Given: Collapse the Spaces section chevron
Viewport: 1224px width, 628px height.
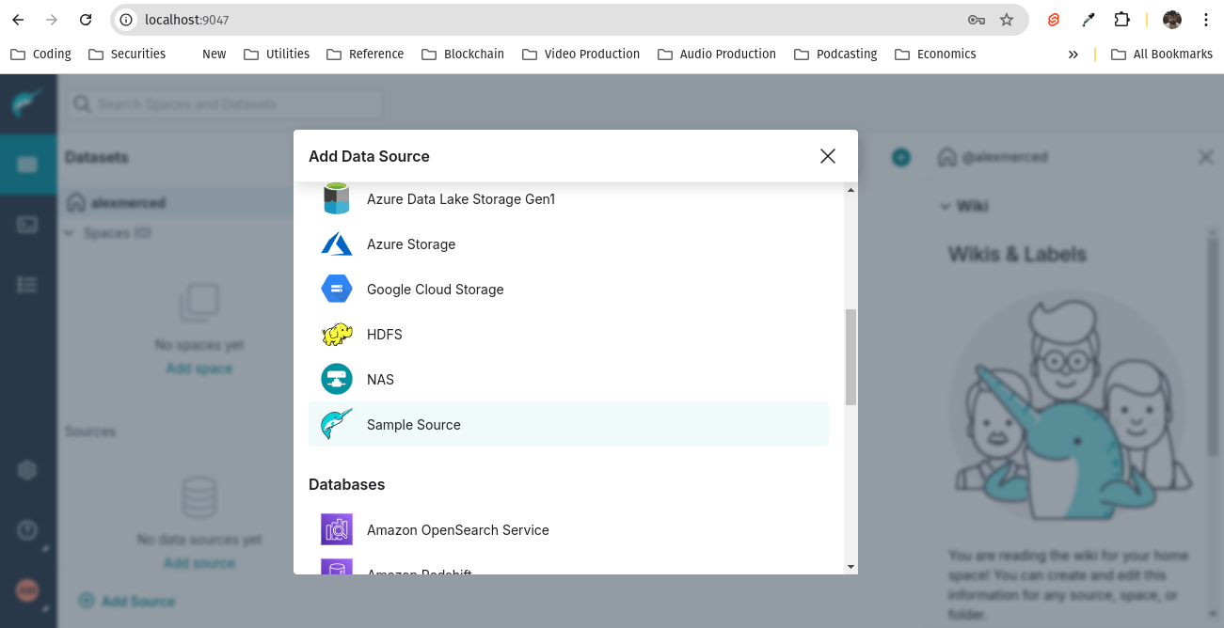Looking at the screenshot, I should [x=71, y=233].
